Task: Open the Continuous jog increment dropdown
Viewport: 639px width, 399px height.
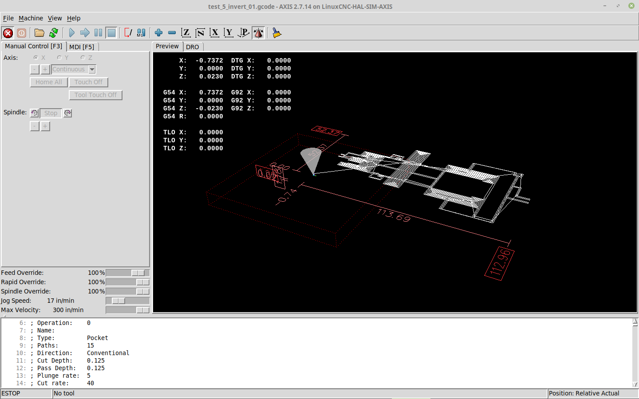Action: 92,69
